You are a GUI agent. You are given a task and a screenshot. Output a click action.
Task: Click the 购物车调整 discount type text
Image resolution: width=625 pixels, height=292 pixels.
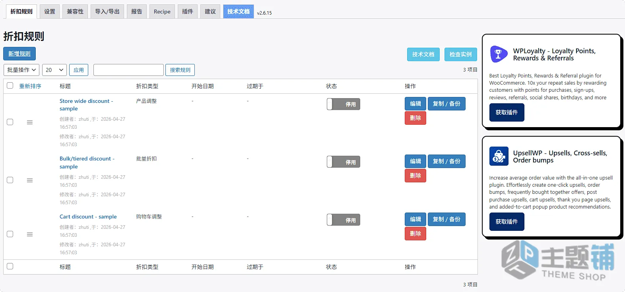(149, 217)
